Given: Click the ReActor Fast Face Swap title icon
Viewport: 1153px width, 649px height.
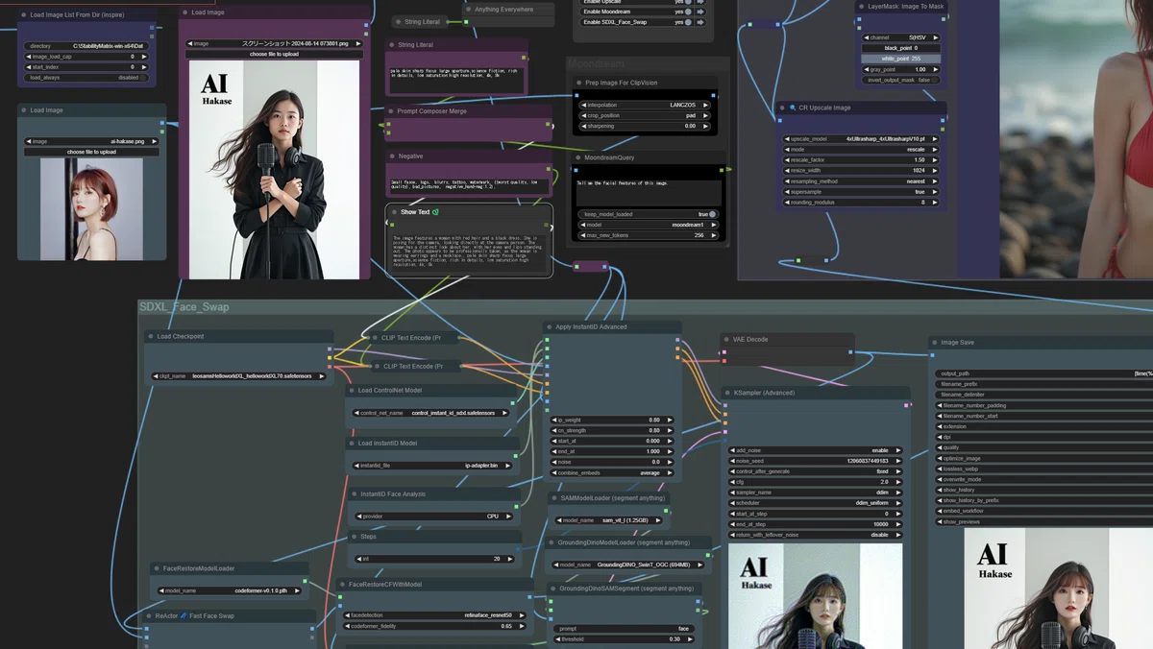Looking at the screenshot, I should click(184, 615).
